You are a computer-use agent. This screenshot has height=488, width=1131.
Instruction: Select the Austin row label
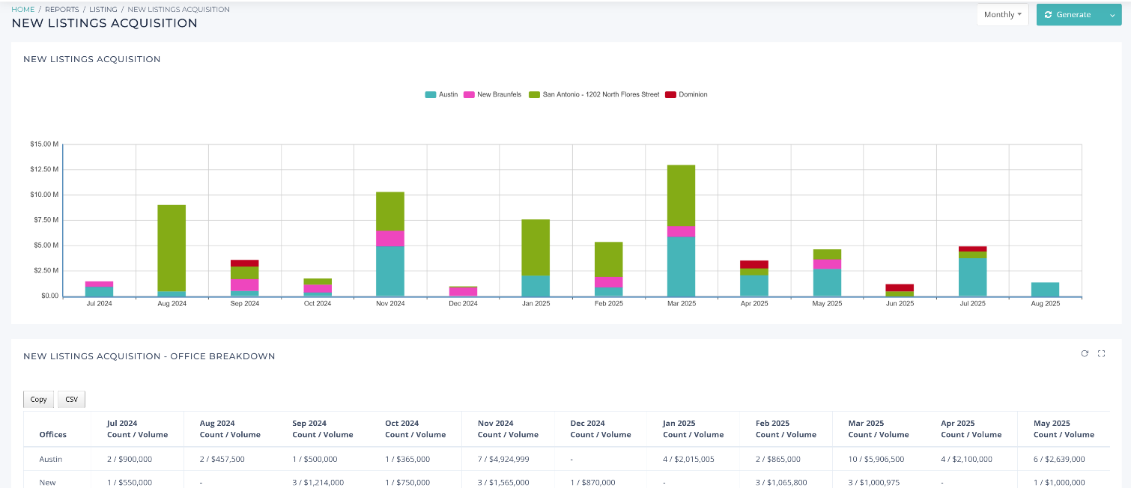pos(51,459)
